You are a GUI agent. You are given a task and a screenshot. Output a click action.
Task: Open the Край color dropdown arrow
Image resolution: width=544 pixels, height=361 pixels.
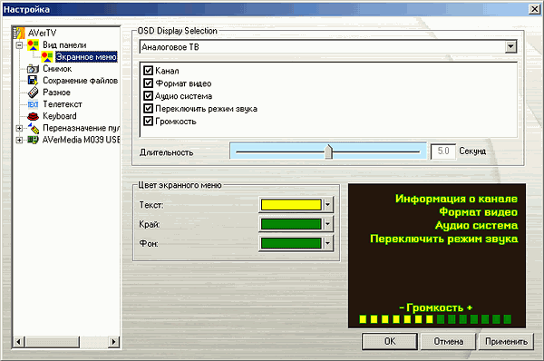tap(328, 224)
